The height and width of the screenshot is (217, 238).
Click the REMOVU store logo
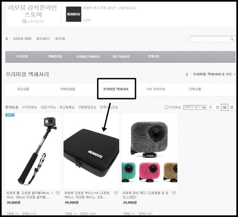[x=73, y=14]
